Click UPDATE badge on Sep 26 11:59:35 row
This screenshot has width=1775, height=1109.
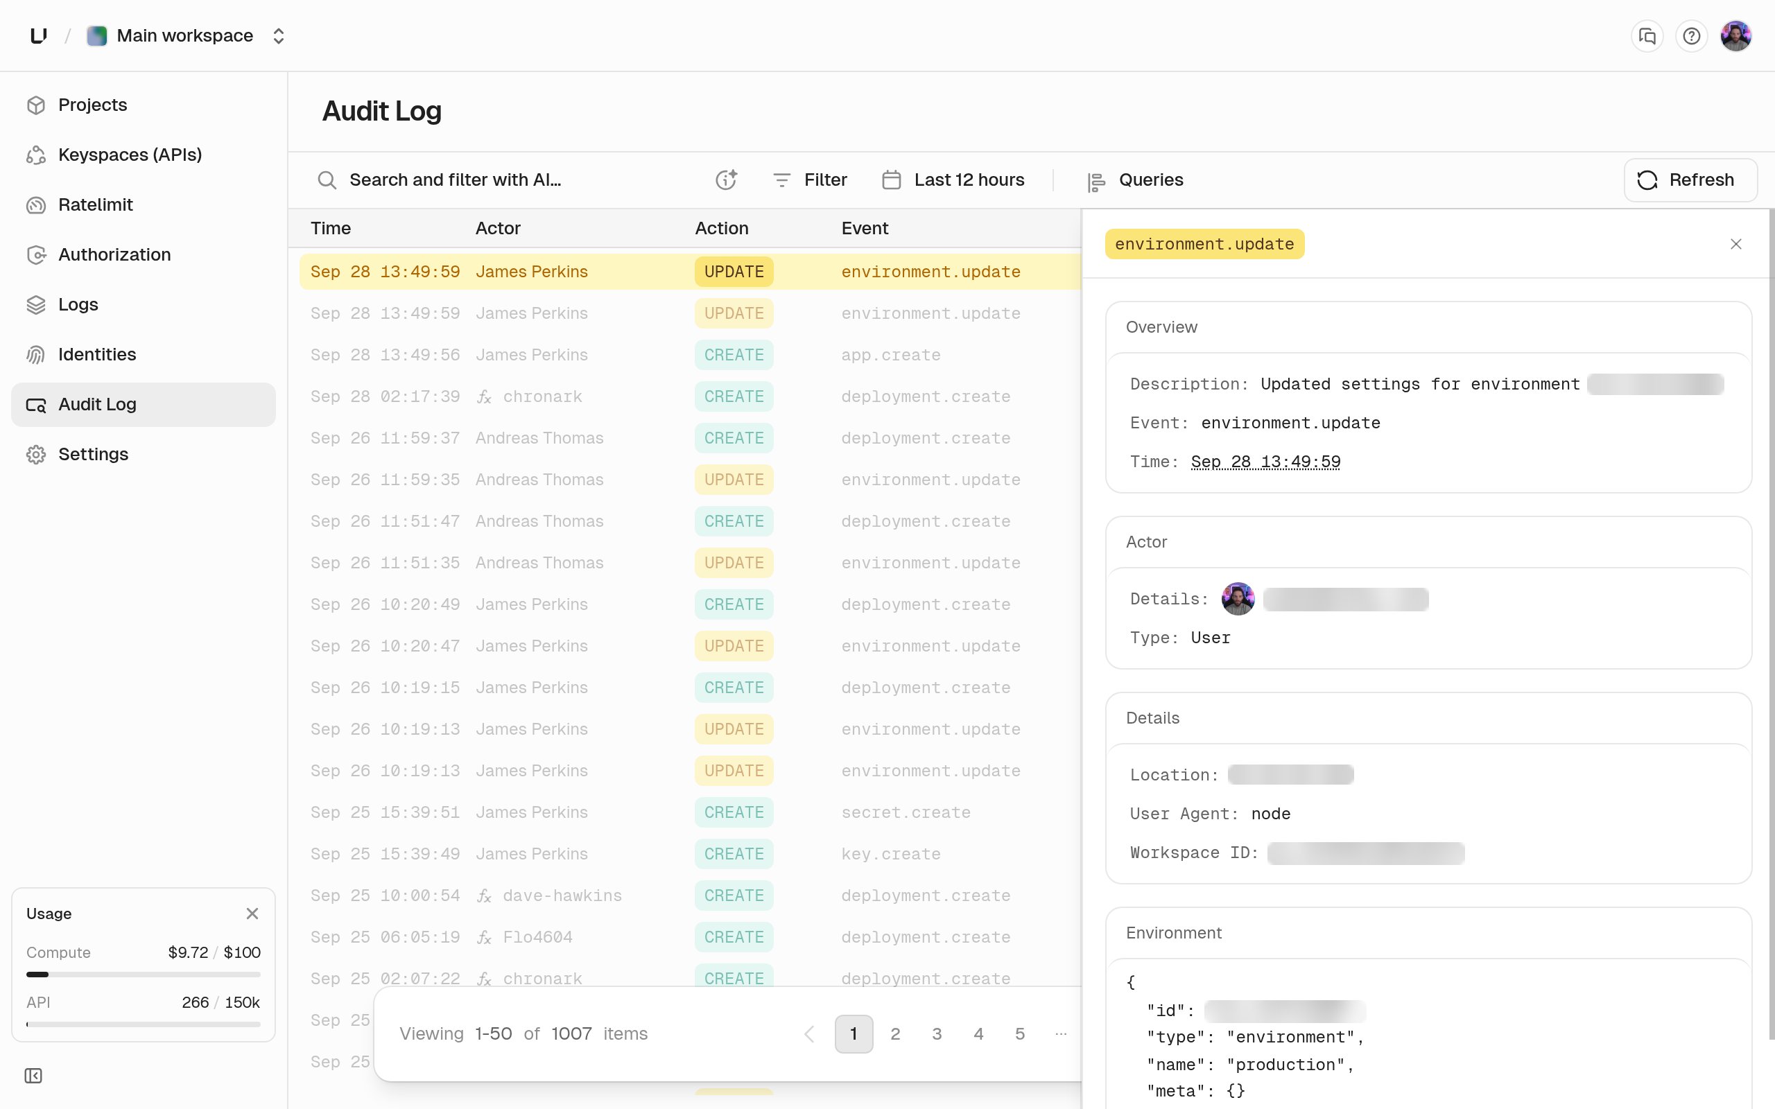click(x=734, y=480)
